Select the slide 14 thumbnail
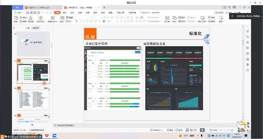Screen dimensions: 263x139 (33, 99)
